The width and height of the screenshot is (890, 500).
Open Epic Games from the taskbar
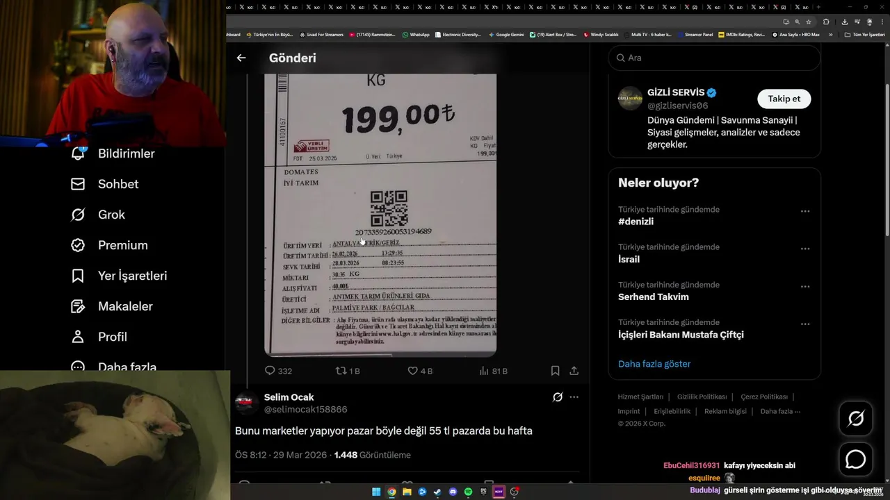click(483, 492)
